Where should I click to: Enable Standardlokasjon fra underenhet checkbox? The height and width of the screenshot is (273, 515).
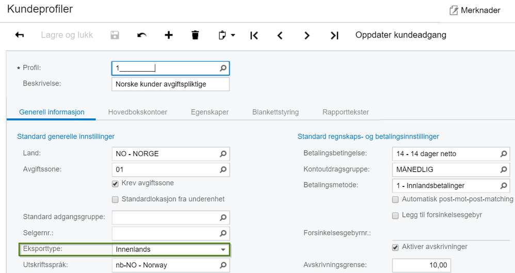click(115, 199)
